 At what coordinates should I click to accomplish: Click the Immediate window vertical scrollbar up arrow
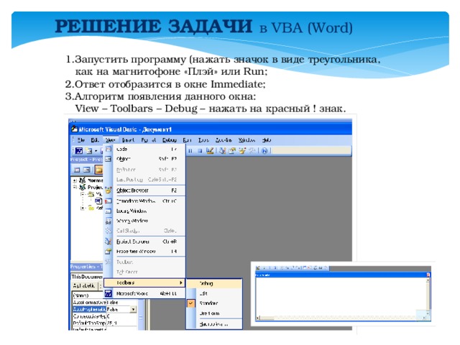(x=428, y=280)
